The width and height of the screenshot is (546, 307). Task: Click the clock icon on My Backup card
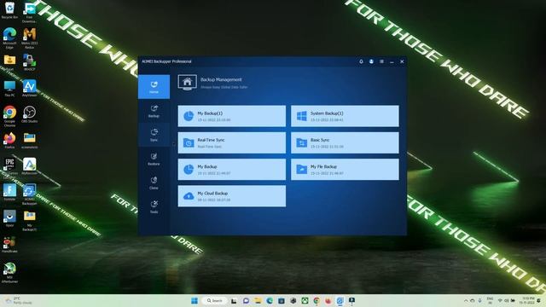(x=189, y=170)
